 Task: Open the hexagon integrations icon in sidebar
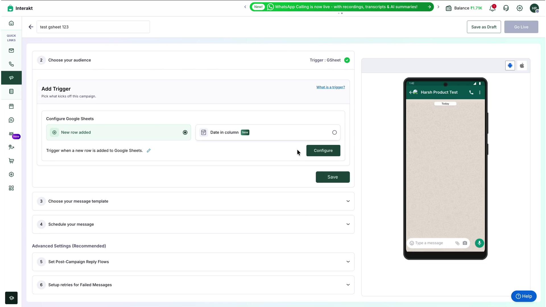11,175
